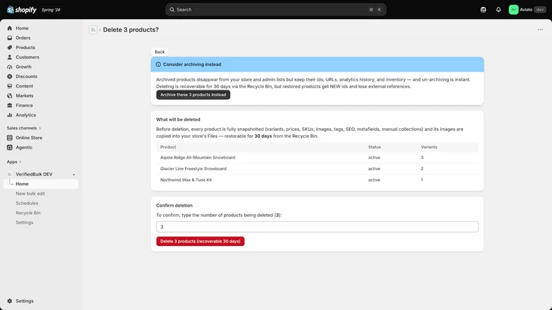Click the Aviato store avatar
This screenshot has width=552, height=310.
pos(513,10)
